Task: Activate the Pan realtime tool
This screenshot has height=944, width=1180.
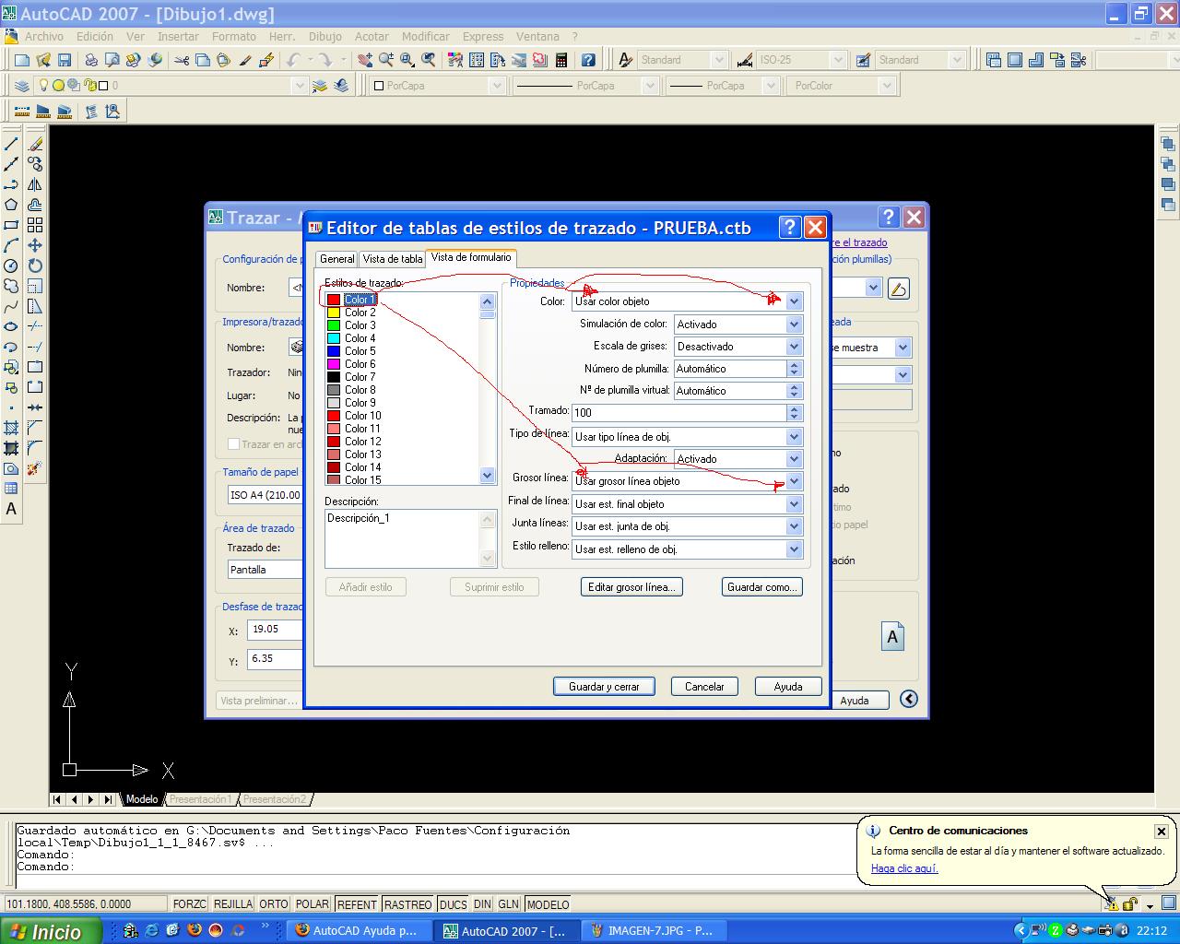Action: click(365, 60)
